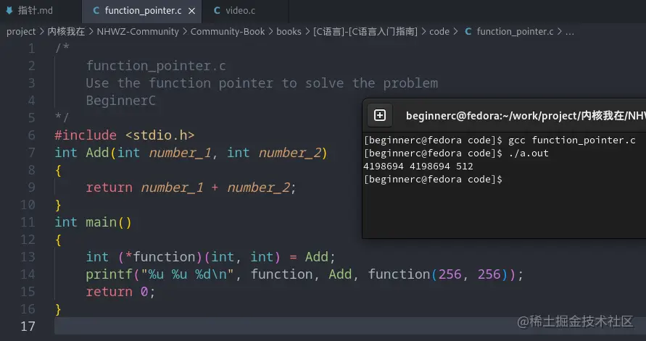Click 'BeginnerC' comment on line 4
Screen dimensions: 646x341
click(120, 101)
